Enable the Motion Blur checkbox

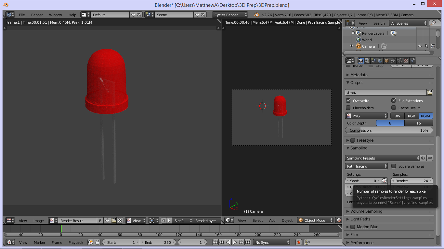coord(353,227)
